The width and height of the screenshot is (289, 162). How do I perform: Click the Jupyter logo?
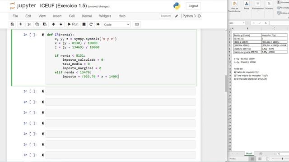coord(23,6)
